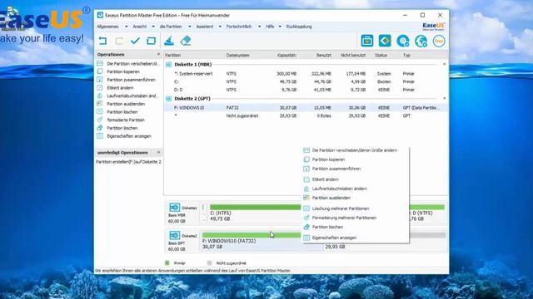Viewport: 533px width, 299px height.
Task: Click the Diskette1 disk icon in map
Action: click(174, 208)
